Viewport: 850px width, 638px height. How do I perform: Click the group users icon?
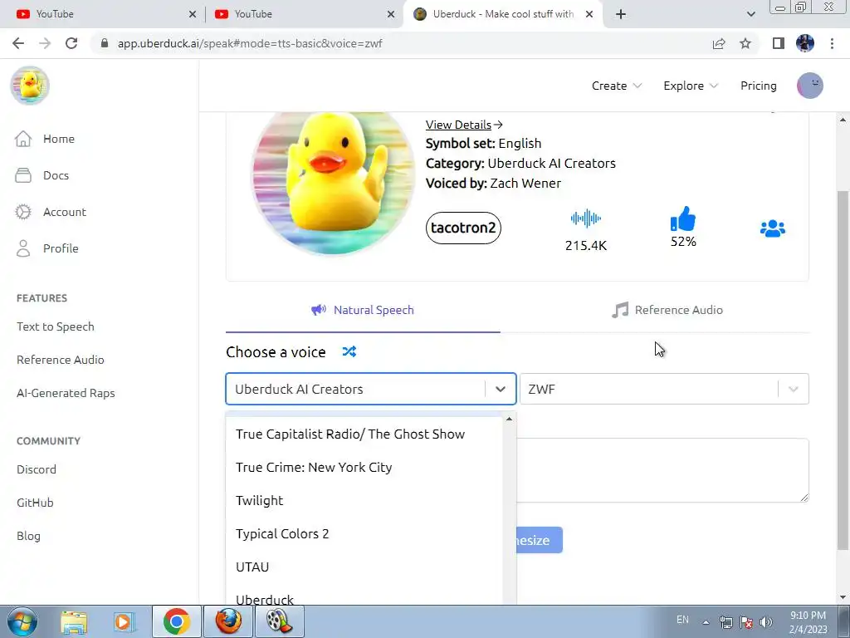point(773,228)
